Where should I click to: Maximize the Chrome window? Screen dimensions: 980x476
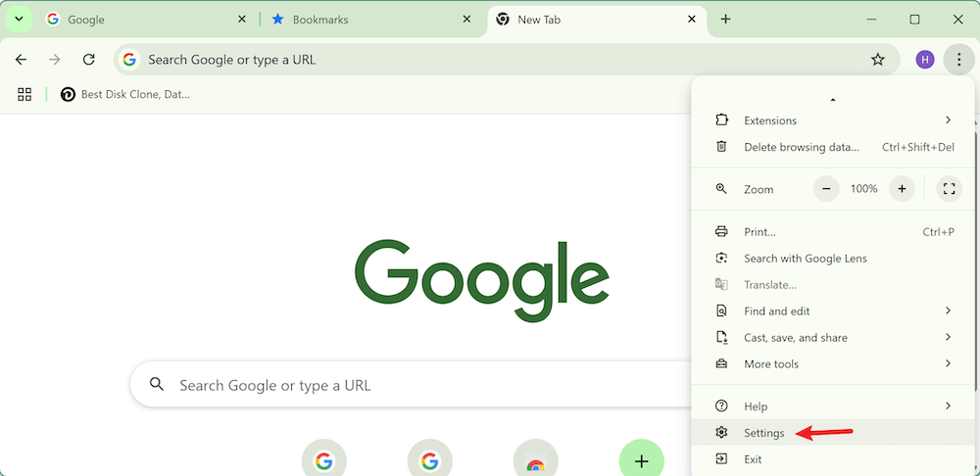click(914, 20)
